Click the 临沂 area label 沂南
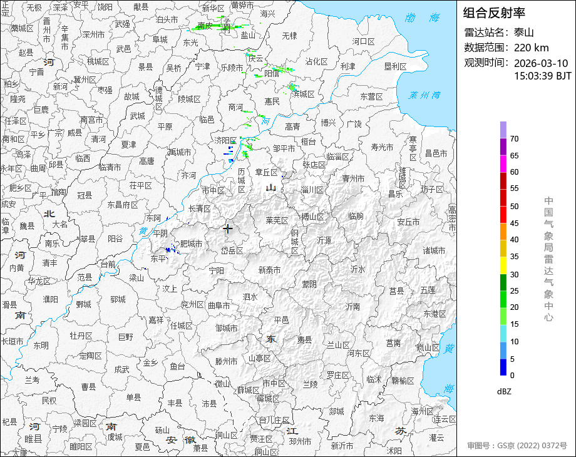The width and height of the screenshot is (576, 457). pos(352,306)
